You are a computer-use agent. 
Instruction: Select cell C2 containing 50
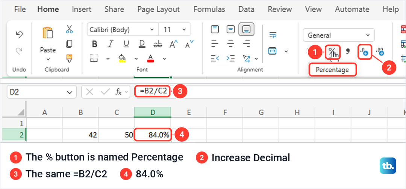point(116,135)
